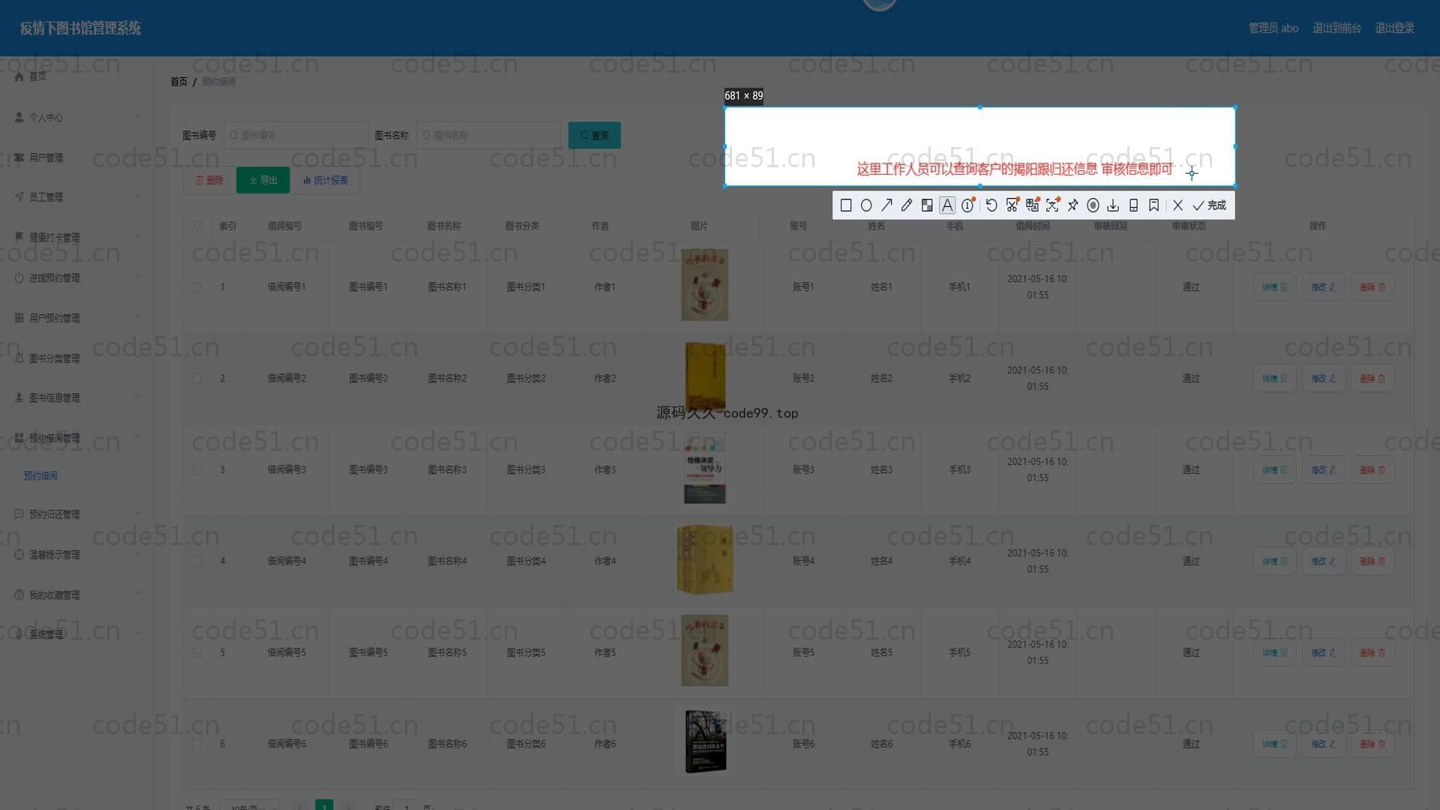The height and width of the screenshot is (810, 1440).
Task: Select the numbered marker tool
Action: click(968, 205)
